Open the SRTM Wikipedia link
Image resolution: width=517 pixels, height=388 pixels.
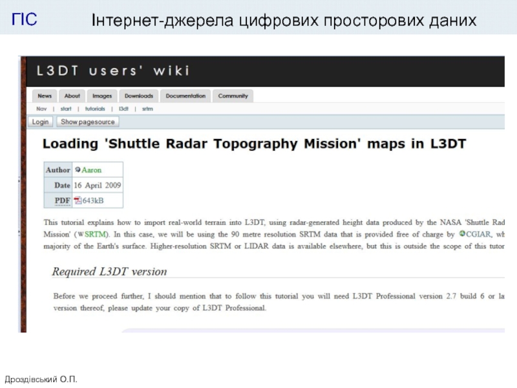click(x=95, y=234)
